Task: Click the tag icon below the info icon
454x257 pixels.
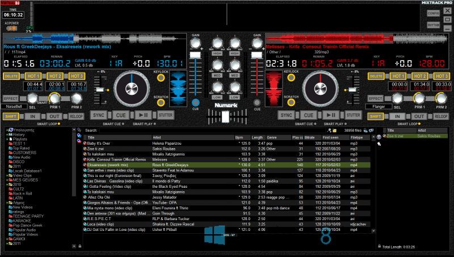Action: coord(379,144)
